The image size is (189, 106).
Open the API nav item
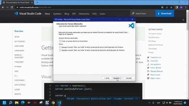pos(74,14)
